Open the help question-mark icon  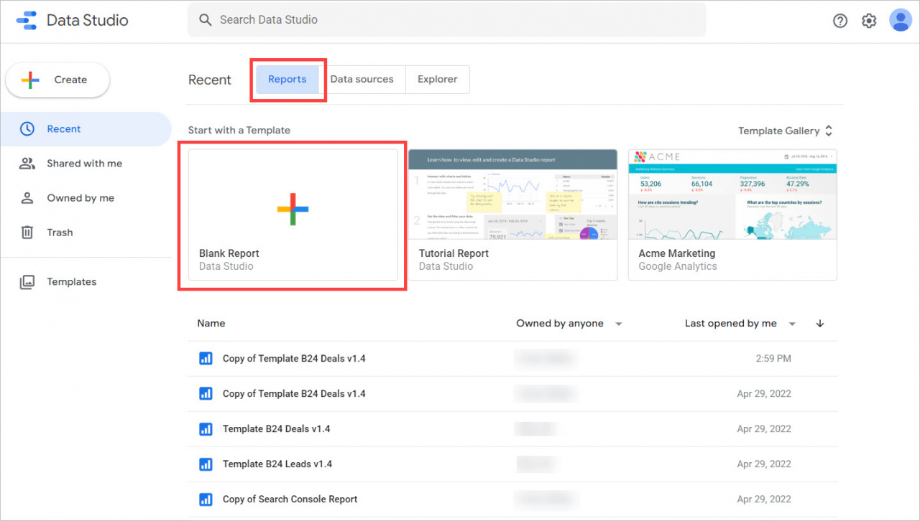840,21
